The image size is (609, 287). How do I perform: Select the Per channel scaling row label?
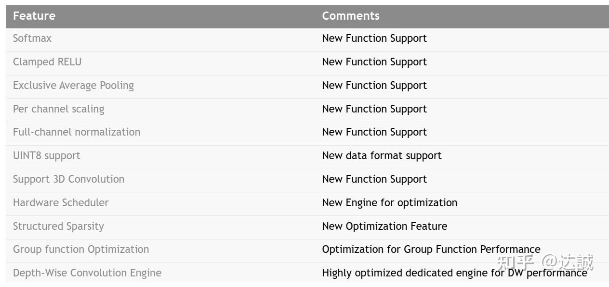pyautogui.click(x=58, y=109)
